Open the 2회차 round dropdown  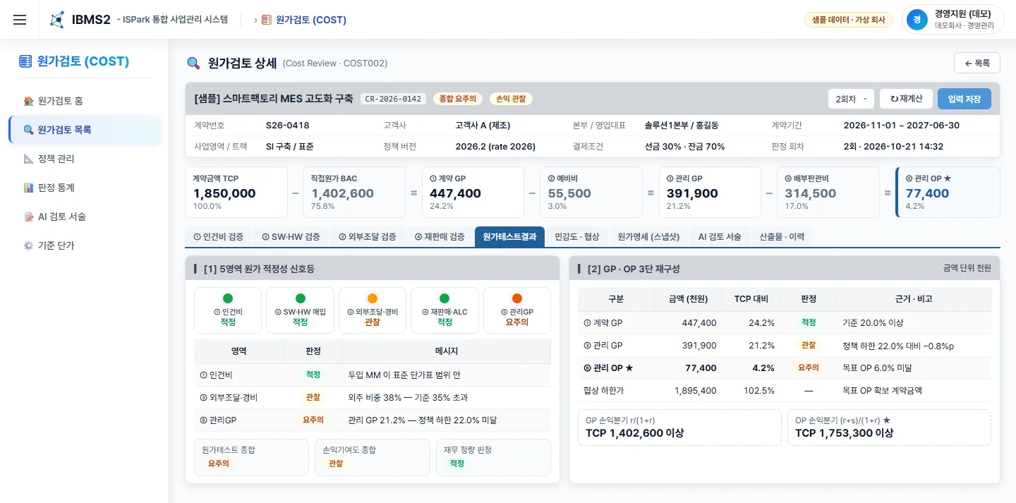(852, 99)
